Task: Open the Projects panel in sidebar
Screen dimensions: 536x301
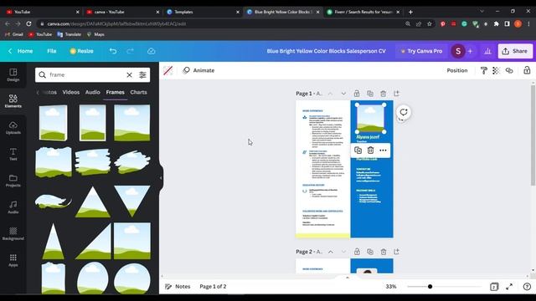Action: click(13, 181)
